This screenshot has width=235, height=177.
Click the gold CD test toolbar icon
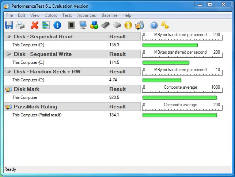(128, 25)
